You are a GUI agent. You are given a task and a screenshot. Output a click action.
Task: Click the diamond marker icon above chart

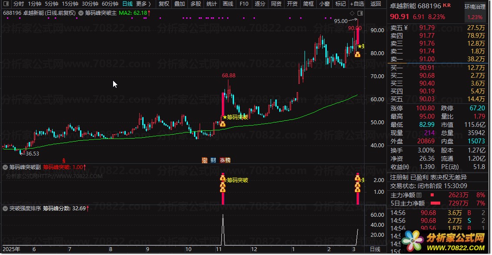(x=352, y=13)
